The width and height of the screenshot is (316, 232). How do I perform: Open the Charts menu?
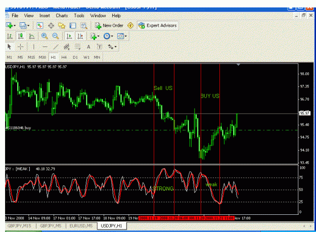pyautogui.click(x=62, y=16)
